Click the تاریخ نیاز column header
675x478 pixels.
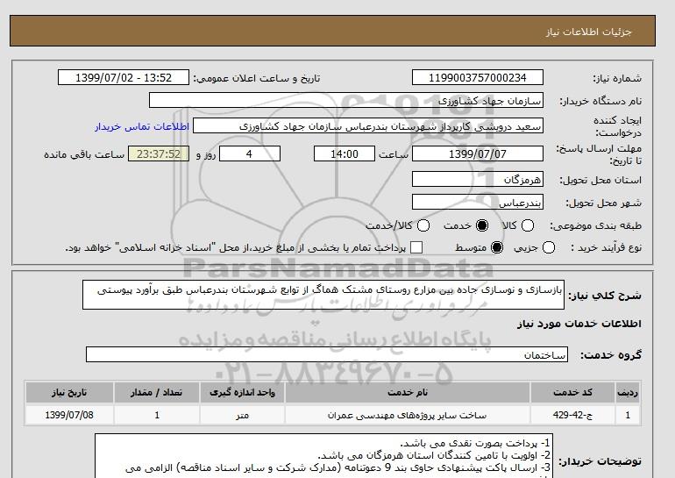pos(69,392)
